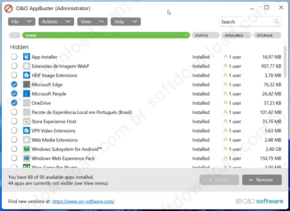Click the O&O software logo at bottom right

[x=259, y=201]
